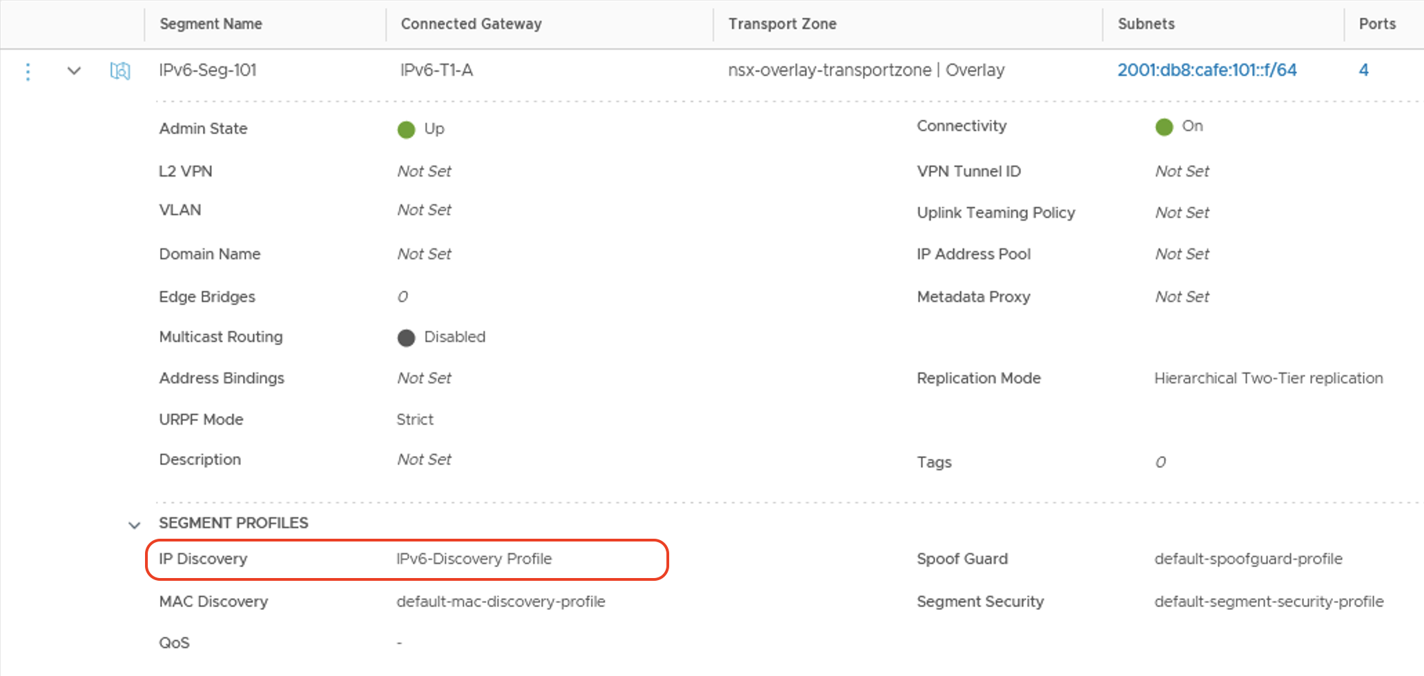The image size is (1424, 676).
Task: Collapse the SEGMENT PROFILES section
Action: point(134,525)
